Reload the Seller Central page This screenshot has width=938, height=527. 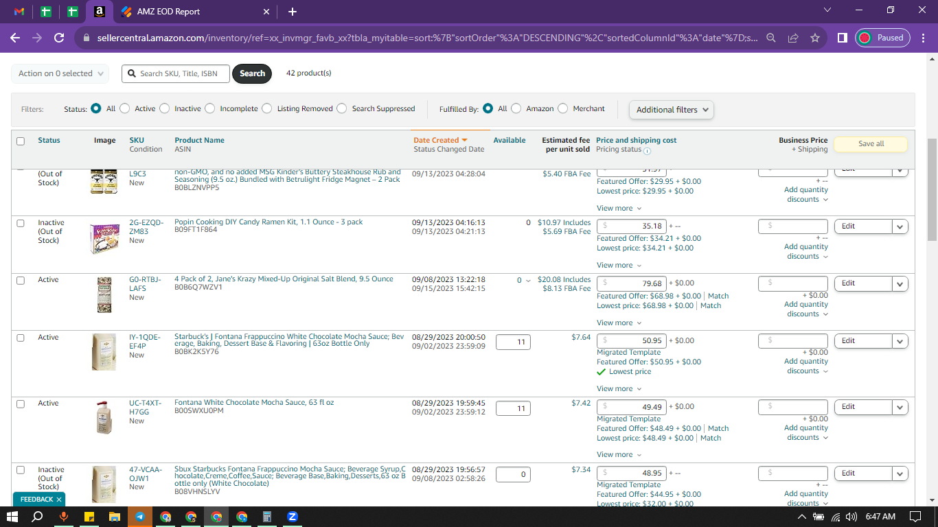pyautogui.click(x=59, y=38)
